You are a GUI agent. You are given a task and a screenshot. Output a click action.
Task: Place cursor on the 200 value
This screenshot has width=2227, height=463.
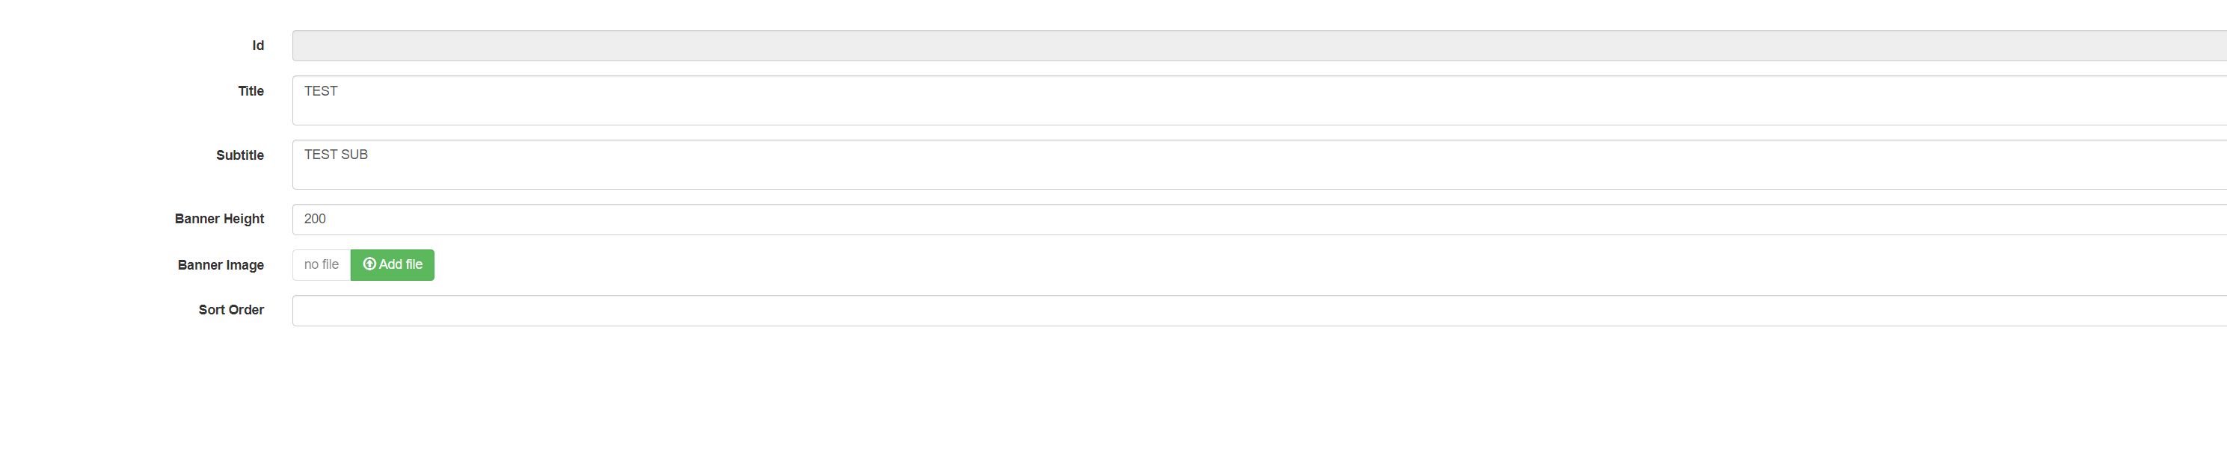(x=315, y=220)
